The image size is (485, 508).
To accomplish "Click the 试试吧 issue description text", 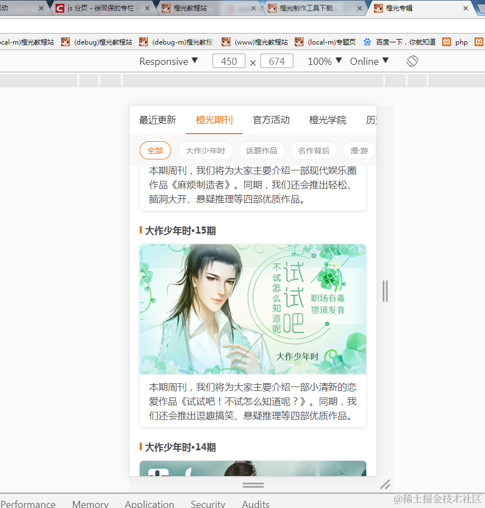I will [x=253, y=401].
